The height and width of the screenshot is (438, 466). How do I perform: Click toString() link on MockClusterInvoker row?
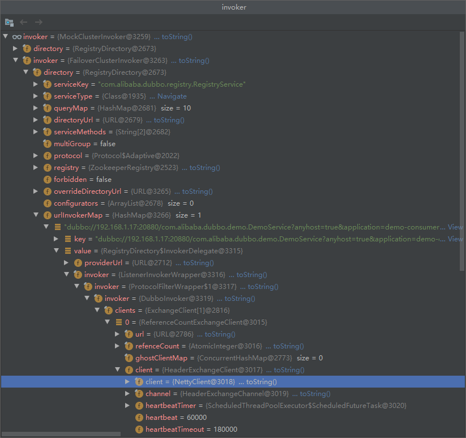(177, 37)
